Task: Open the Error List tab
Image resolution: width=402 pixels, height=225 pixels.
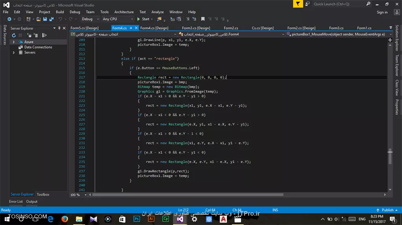Action: click(16, 202)
